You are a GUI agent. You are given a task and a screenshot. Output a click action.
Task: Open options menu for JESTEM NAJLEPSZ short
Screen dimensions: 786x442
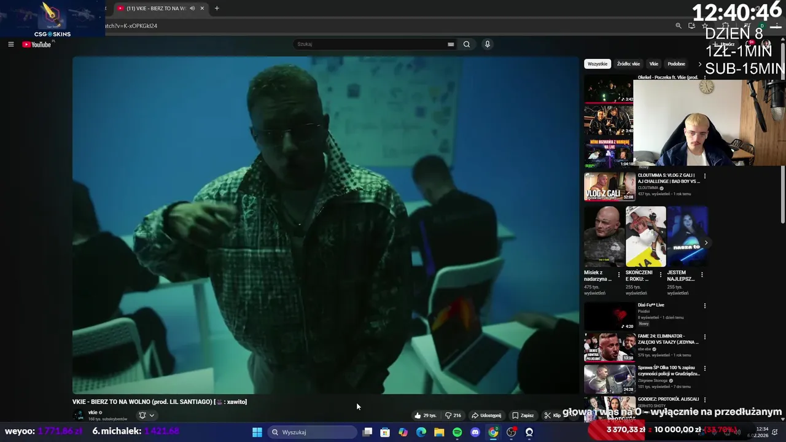click(702, 274)
